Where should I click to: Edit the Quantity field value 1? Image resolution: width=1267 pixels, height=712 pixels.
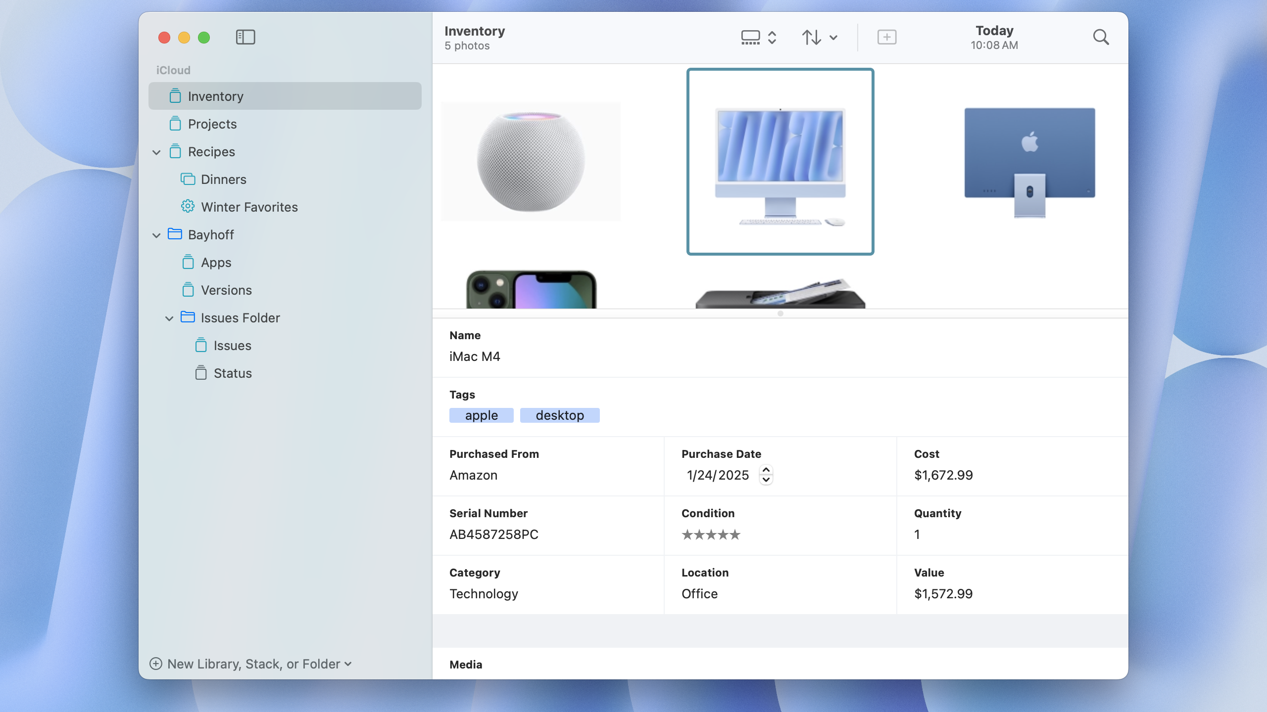pos(917,534)
